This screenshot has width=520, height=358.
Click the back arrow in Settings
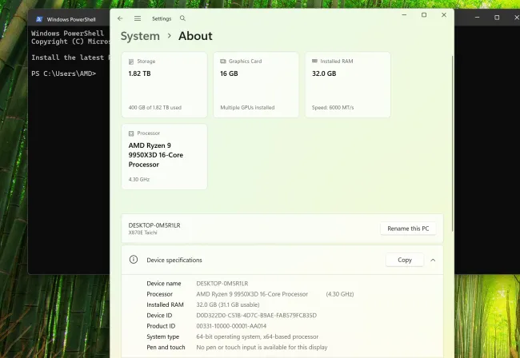click(x=120, y=18)
